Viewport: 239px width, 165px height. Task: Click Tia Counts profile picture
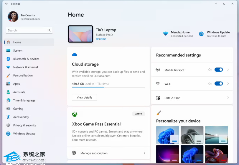[13, 17]
